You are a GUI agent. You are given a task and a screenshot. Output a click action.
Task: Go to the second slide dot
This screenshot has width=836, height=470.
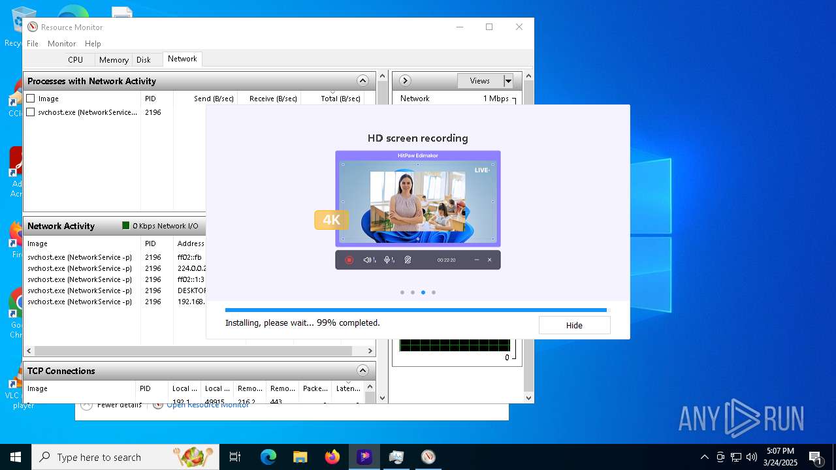click(413, 292)
